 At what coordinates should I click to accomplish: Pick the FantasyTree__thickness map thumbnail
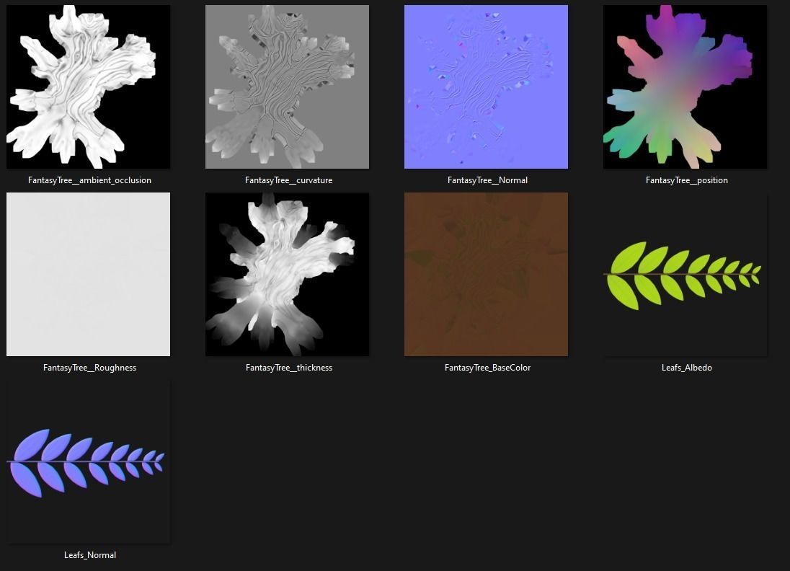[x=287, y=274]
